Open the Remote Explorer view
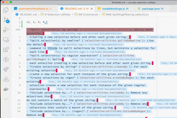Viewport: 177px width, 118px height. click(x=6, y=40)
